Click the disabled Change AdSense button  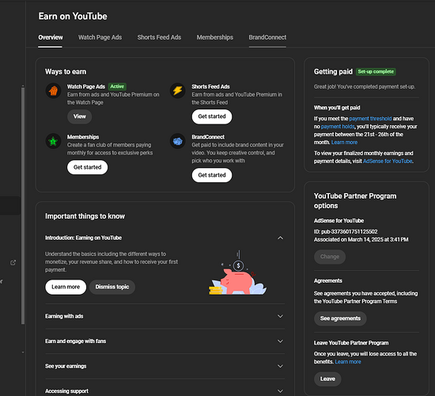[x=330, y=257]
